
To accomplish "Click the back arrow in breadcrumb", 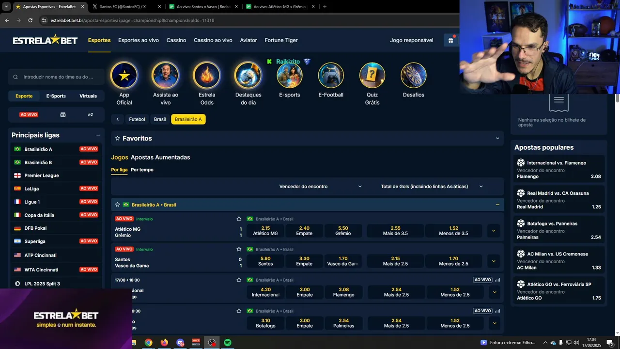I will (x=117, y=119).
